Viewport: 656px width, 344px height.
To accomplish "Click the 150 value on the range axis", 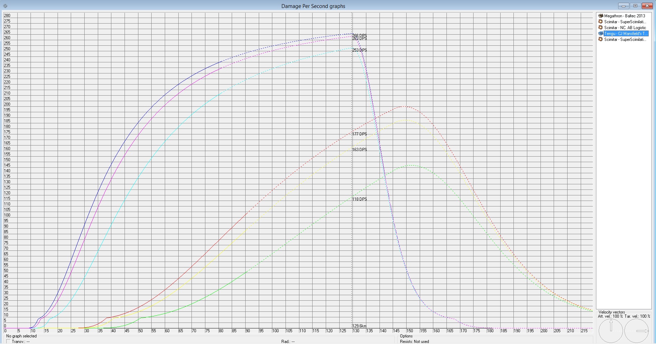I will pos(410,331).
